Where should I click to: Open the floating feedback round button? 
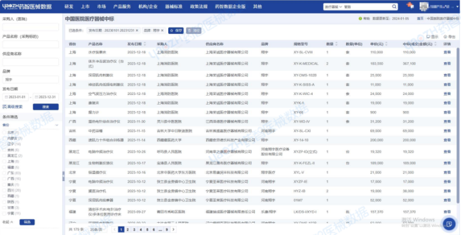449,224
